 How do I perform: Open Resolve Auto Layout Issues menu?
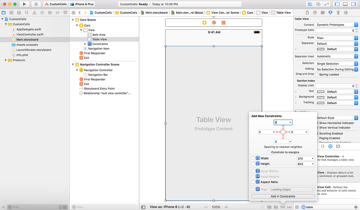(x=289, y=207)
